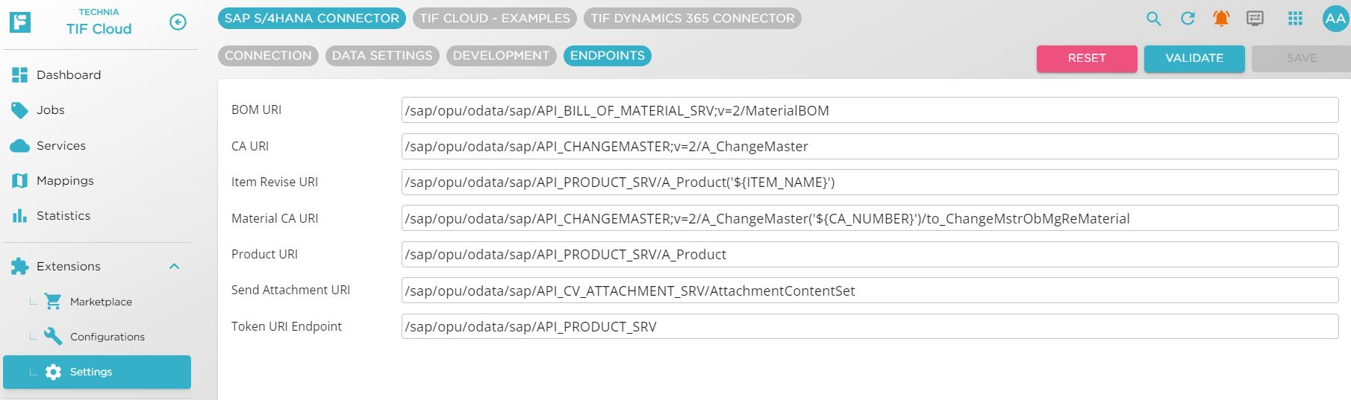Click the Validate button
This screenshot has width=1351, height=400.
tap(1194, 58)
